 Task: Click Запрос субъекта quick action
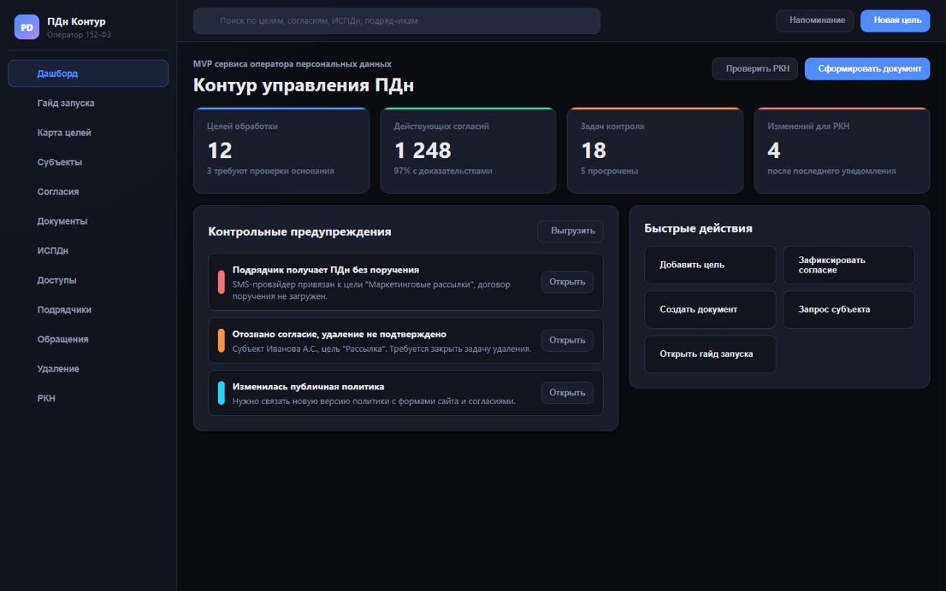[849, 309]
